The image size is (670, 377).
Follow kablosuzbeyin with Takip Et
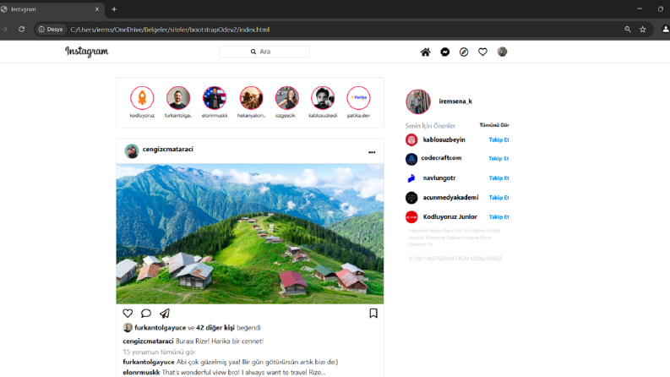pyautogui.click(x=499, y=139)
